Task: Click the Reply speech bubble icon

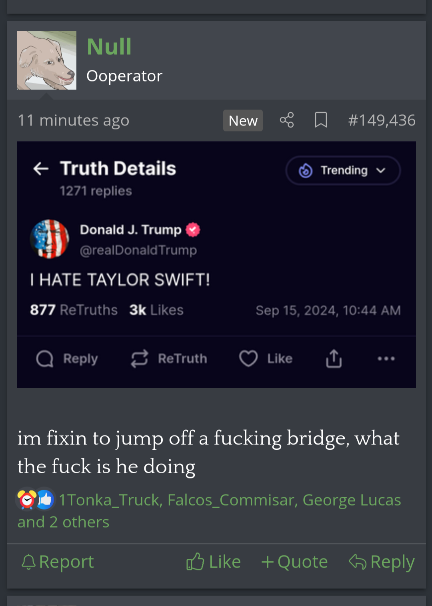Action: coord(45,359)
